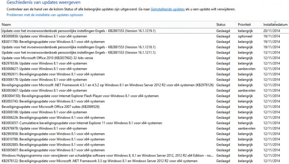289x164 pixels.
Task: Select the KB2978122 .NET Framework 3.5 row
Action: [x=144, y=161]
